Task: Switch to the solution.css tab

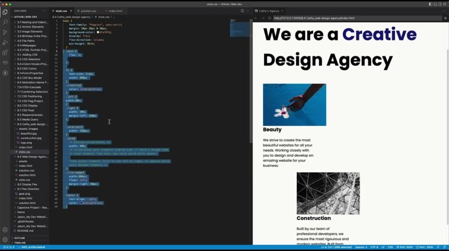Action: point(87,11)
